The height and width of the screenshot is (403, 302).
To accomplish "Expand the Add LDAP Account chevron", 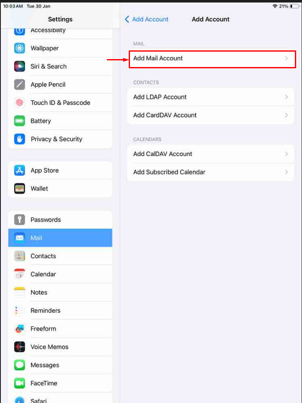I will click(286, 97).
